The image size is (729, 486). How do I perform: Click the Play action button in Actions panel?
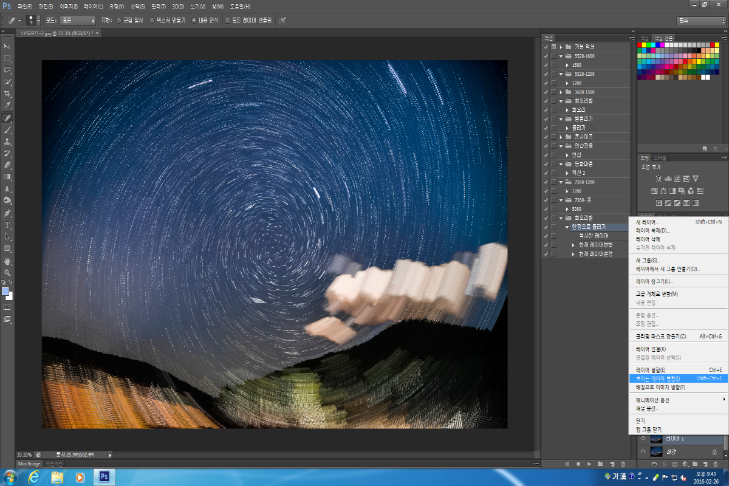589,464
